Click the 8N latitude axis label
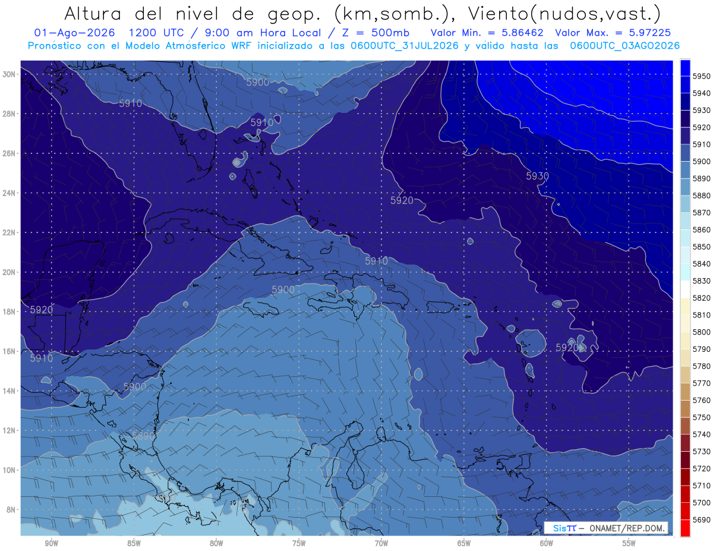This screenshot has width=713, height=551. pos(11,509)
